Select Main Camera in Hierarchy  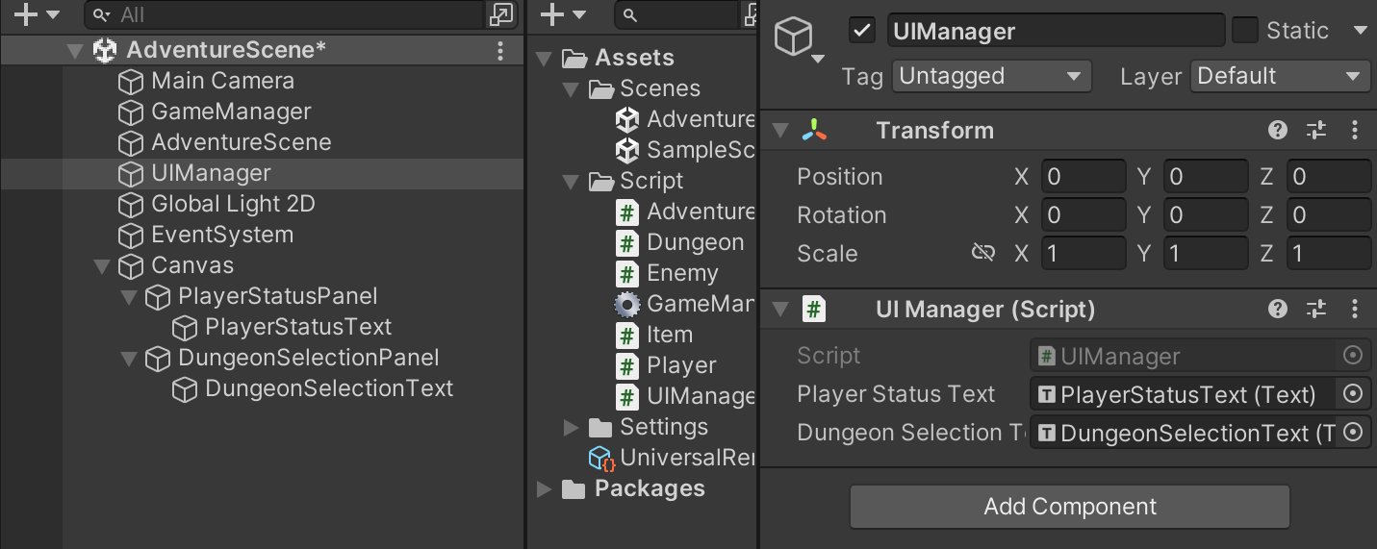222,81
